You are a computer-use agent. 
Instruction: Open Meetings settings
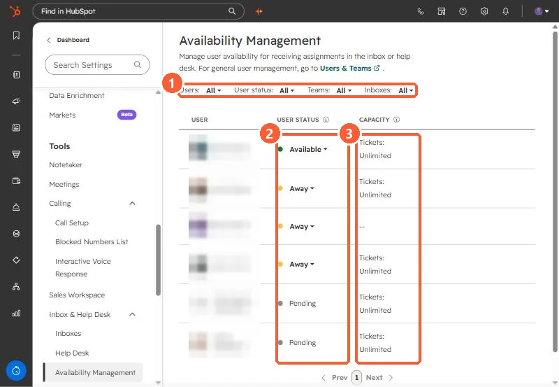(64, 184)
